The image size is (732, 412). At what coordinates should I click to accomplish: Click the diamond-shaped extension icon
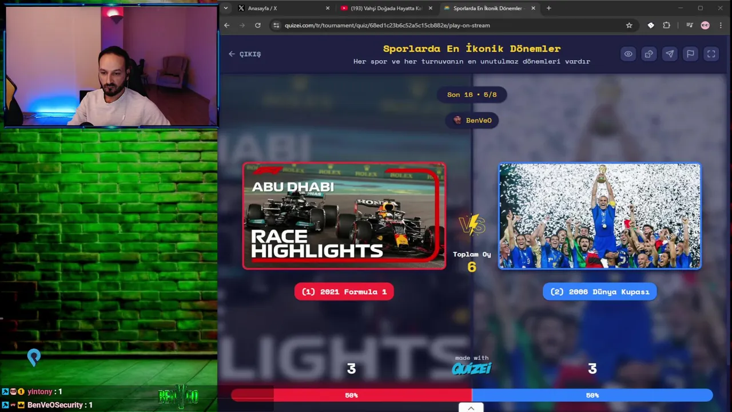pyautogui.click(x=651, y=25)
